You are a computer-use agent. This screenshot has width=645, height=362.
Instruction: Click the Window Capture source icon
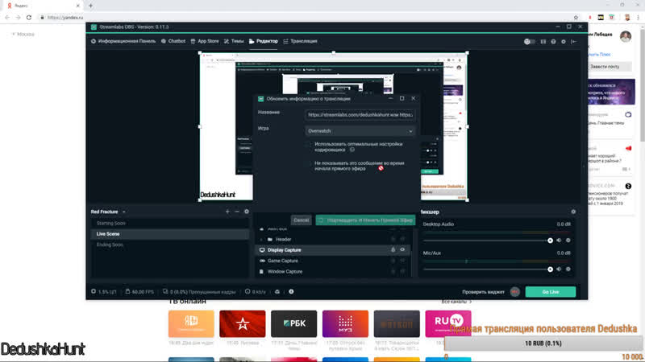click(261, 272)
